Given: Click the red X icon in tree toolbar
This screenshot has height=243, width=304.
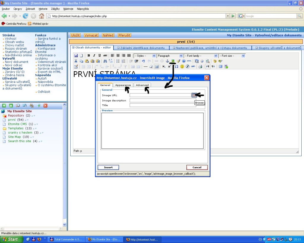Looking at the screenshot, I should pos(45,106).
